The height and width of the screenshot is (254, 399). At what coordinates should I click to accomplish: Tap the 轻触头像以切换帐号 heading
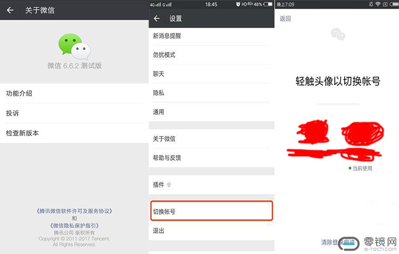coord(338,81)
